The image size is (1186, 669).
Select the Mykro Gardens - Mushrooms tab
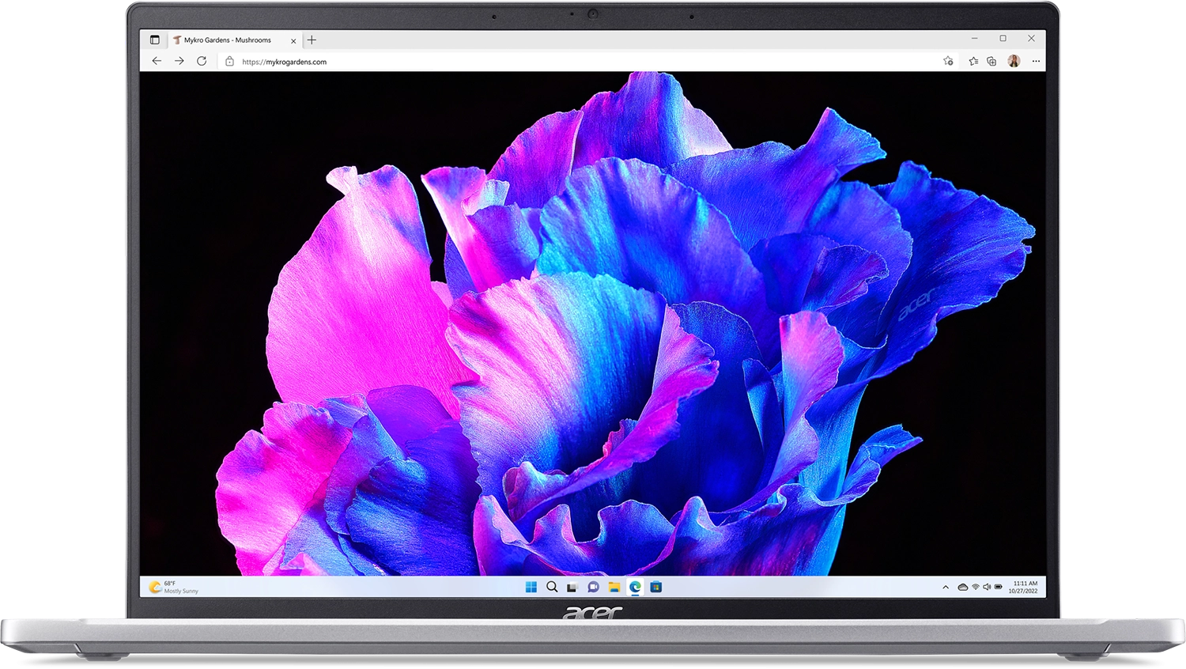pyautogui.click(x=227, y=40)
